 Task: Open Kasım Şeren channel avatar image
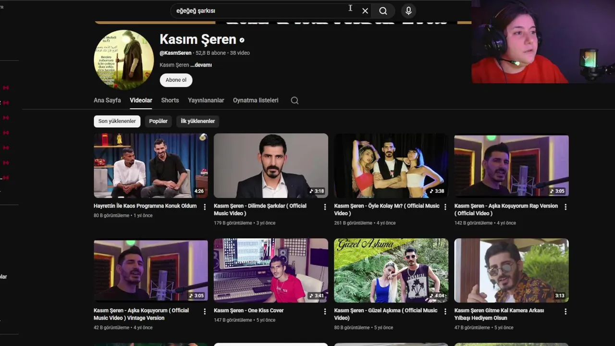tap(124, 60)
